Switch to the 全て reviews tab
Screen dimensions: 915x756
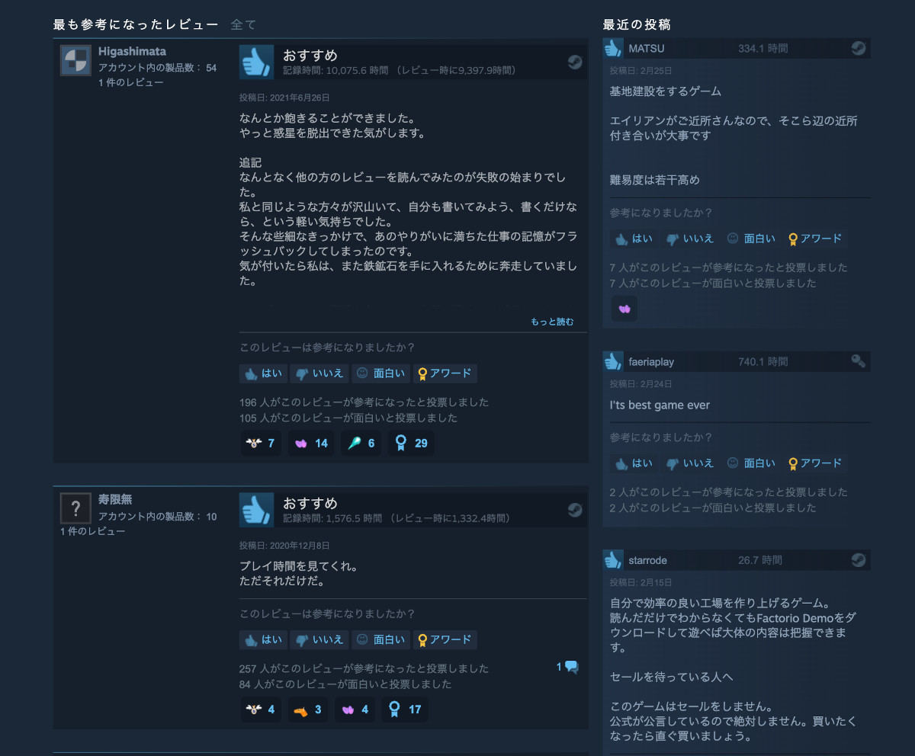pyautogui.click(x=243, y=24)
